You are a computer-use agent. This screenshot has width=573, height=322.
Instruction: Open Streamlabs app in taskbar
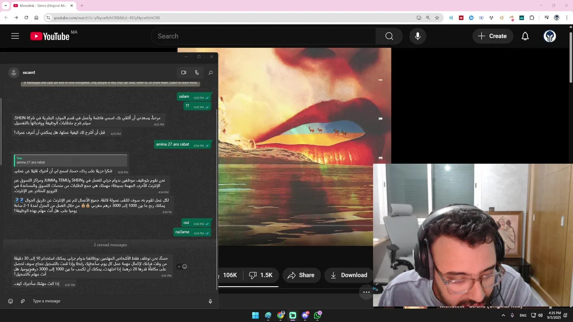293,315
